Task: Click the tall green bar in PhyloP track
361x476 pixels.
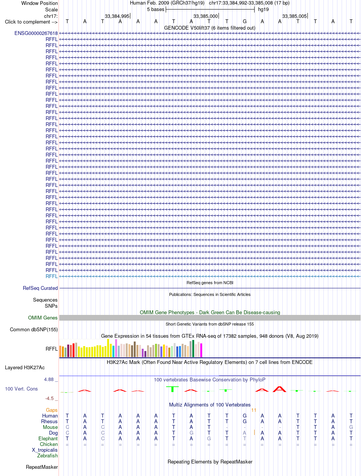Action: 173,389
